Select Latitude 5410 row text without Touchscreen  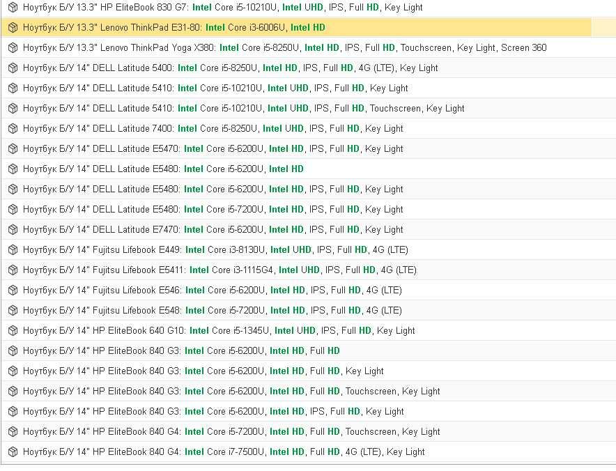[x=215, y=88]
